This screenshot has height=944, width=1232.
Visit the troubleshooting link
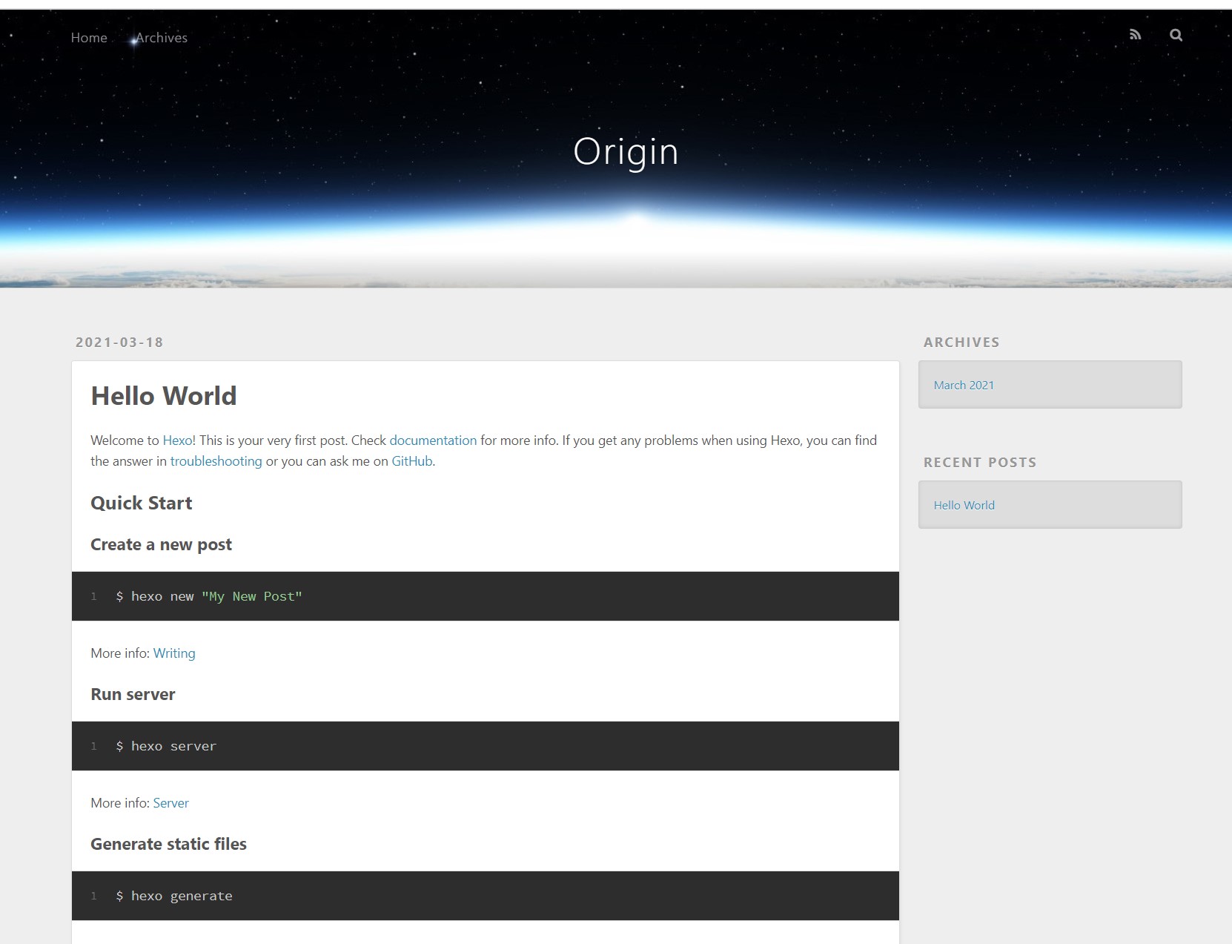216,461
